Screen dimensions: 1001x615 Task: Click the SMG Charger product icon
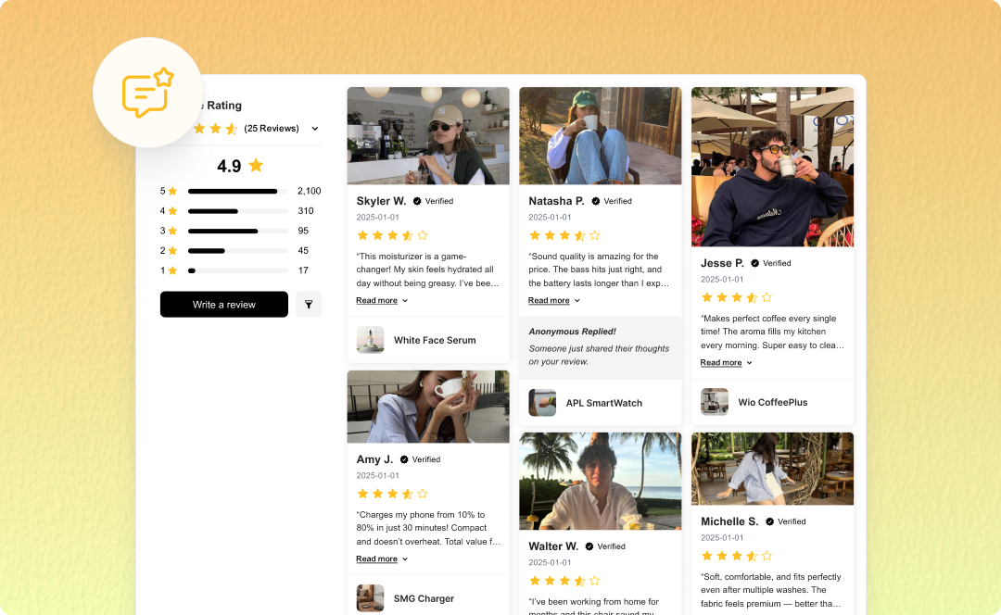[370, 598]
